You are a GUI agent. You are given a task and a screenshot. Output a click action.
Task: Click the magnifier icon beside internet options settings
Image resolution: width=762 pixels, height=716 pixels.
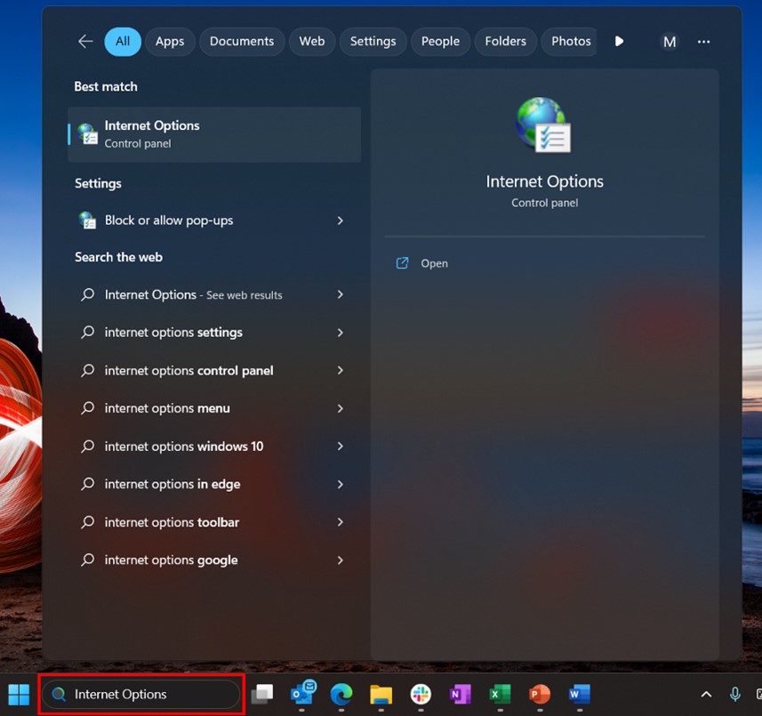click(x=87, y=332)
